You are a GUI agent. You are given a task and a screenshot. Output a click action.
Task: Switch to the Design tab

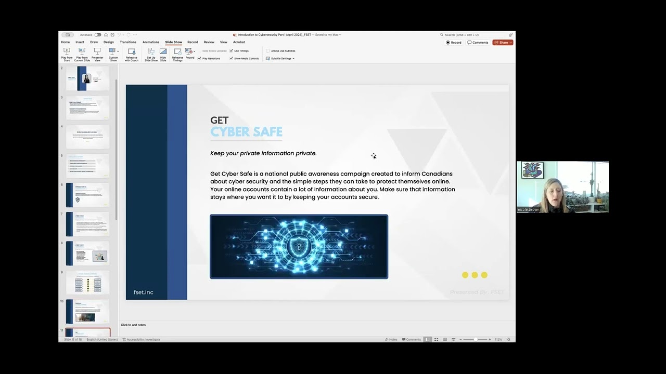(109, 42)
